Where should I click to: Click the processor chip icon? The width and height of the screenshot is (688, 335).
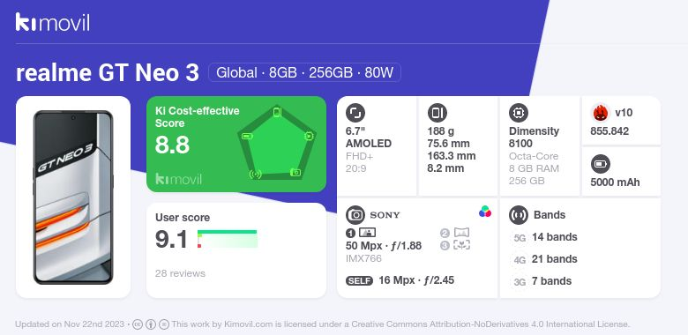[x=519, y=113]
